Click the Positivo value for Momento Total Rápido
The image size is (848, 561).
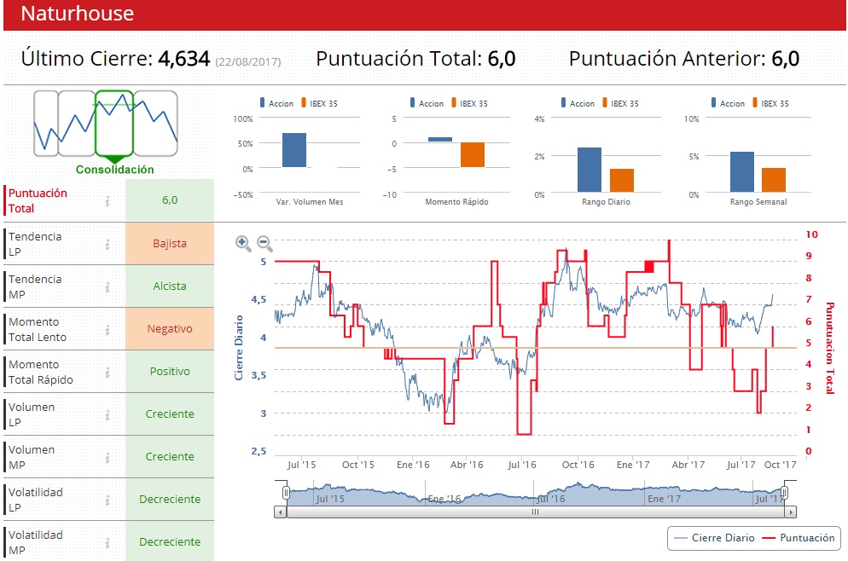pyautogui.click(x=170, y=371)
